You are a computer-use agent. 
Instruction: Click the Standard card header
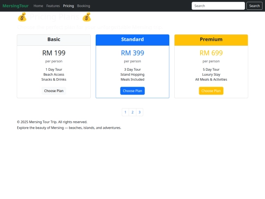point(132,40)
